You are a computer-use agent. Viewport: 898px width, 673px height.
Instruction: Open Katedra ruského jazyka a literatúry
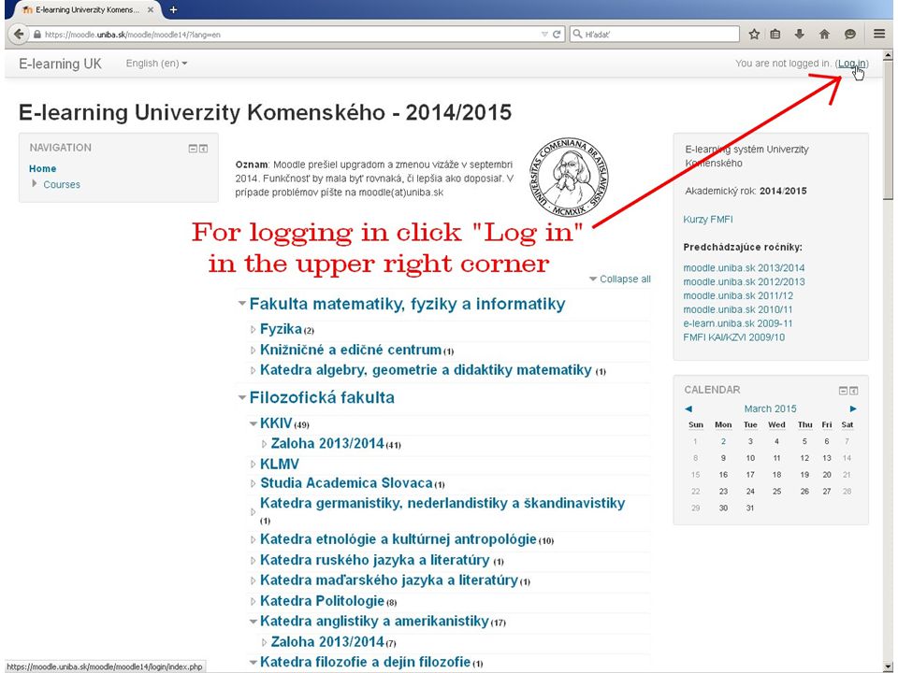click(x=374, y=560)
